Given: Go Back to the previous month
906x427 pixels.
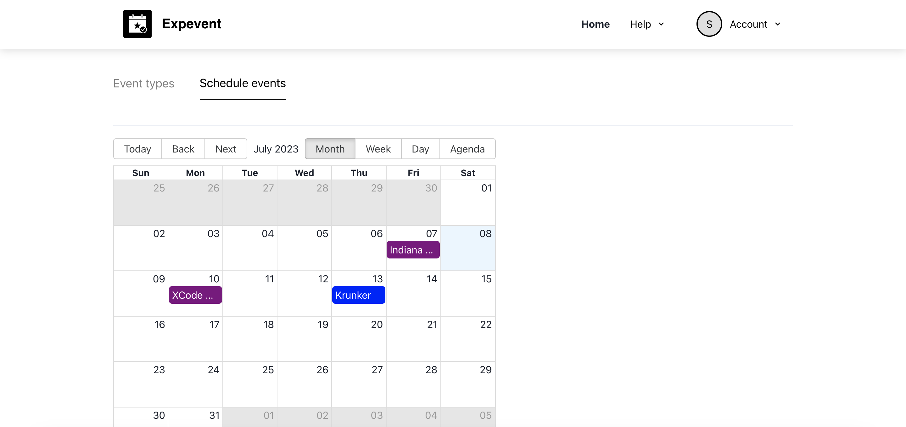Looking at the screenshot, I should [x=183, y=149].
